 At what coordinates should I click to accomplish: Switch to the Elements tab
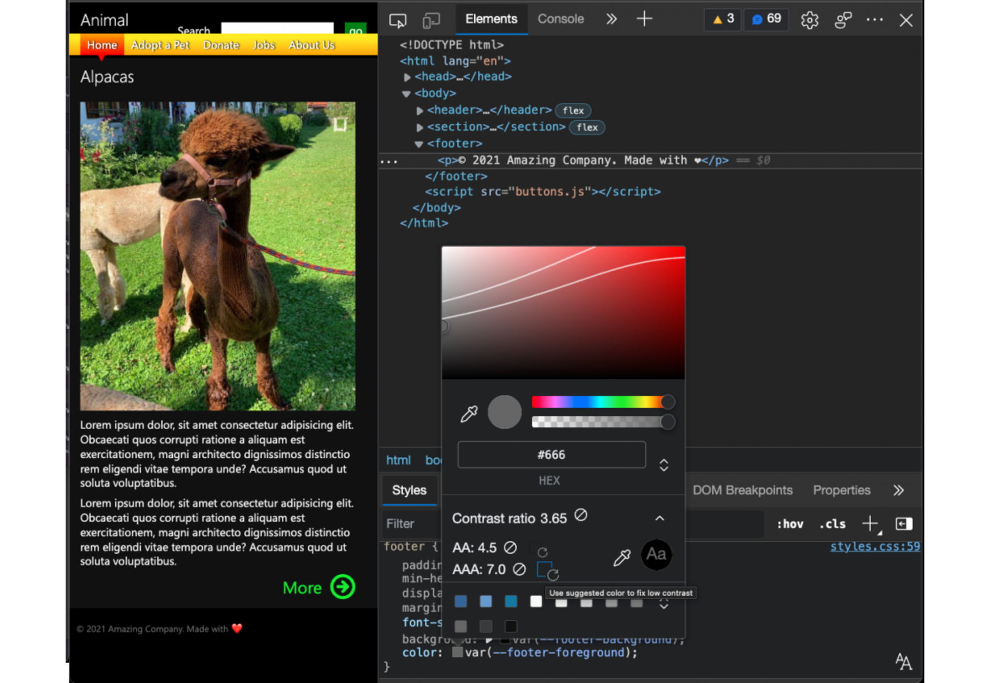(491, 19)
